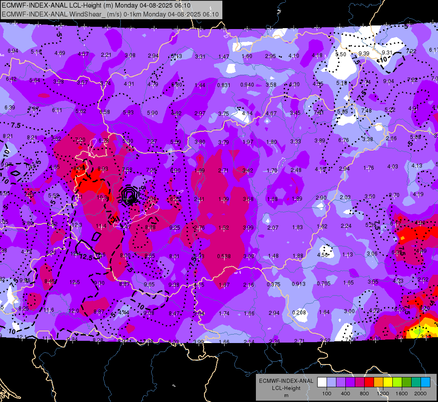Click the legend label 2000
Screen dimensions: 438x402
pos(421,394)
